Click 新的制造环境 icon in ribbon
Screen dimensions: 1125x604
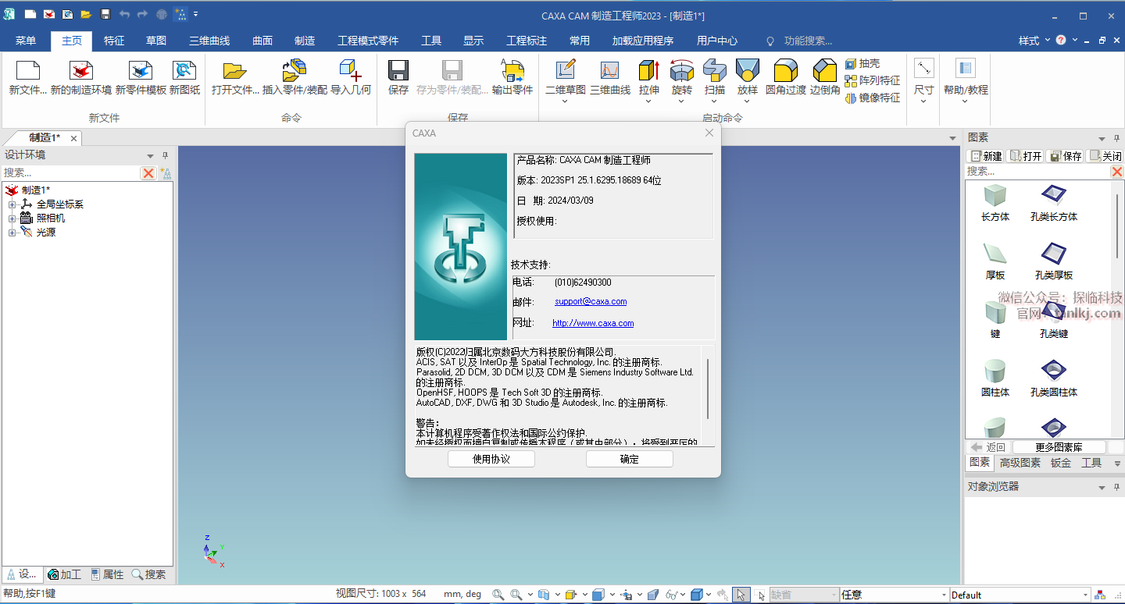click(81, 71)
